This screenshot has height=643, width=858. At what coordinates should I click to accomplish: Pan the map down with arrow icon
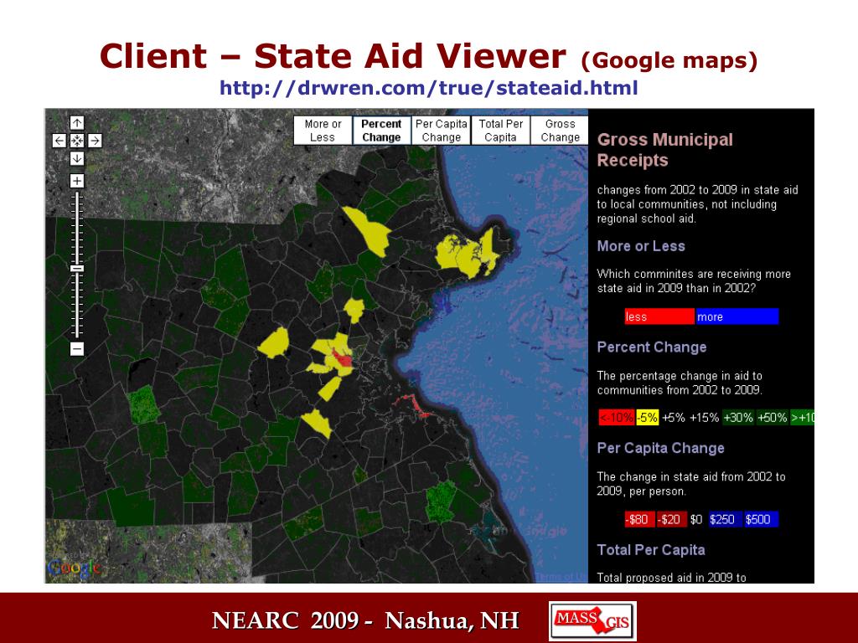pyautogui.click(x=76, y=158)
